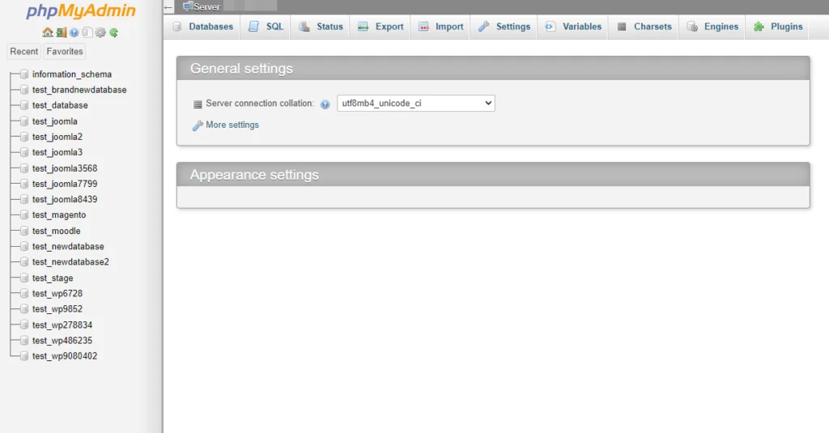Select test_wp278834 in the tree
The image size is (829, 433).
tap(62, 325)
